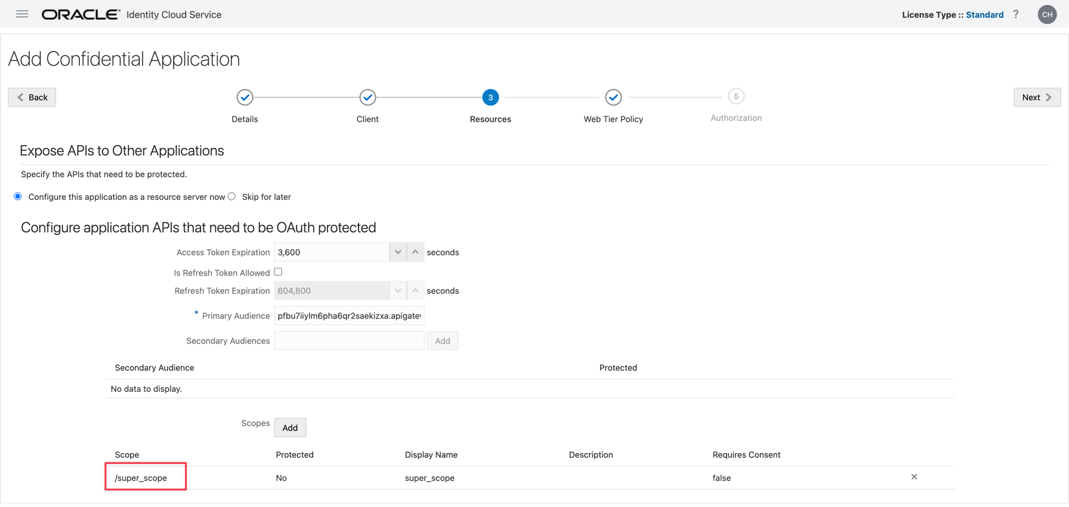Click the Authorization step 5 circle
The width and height of the screenshot is (1069, 507).
[x=736, y=97]
